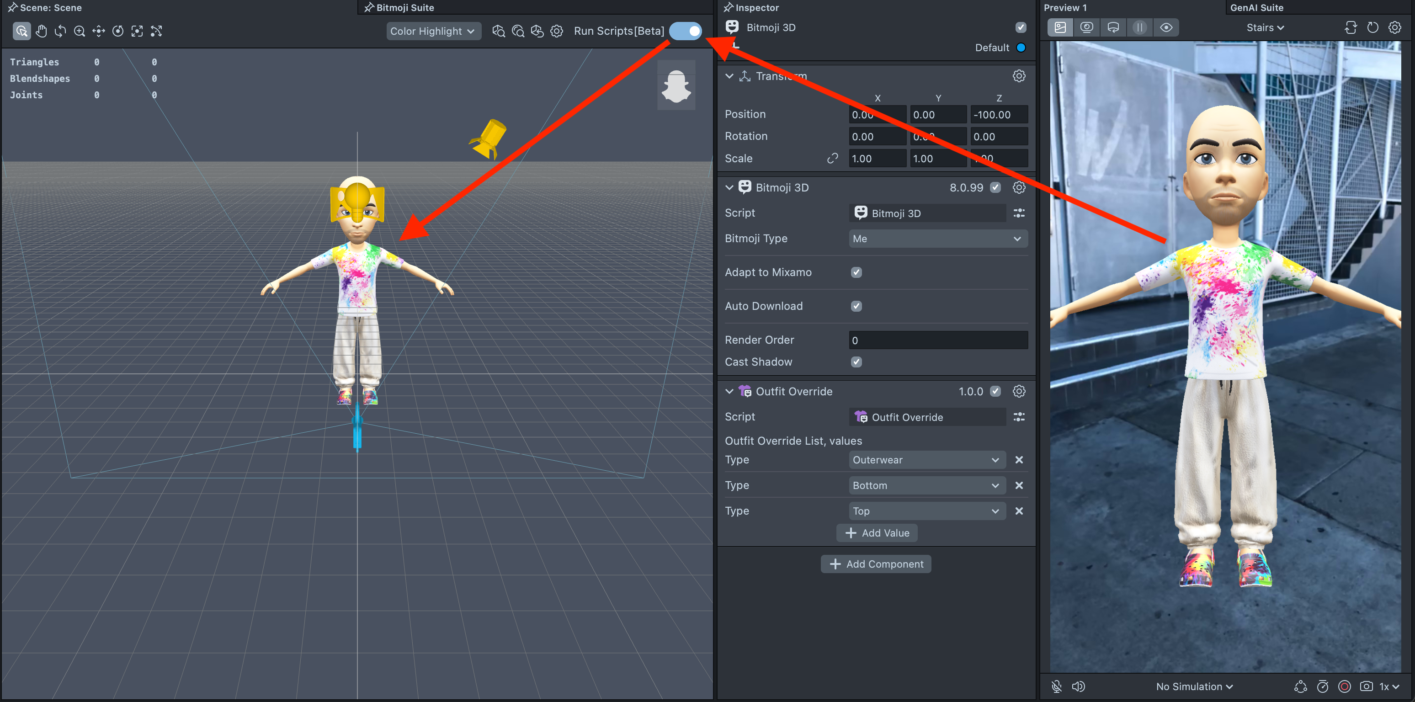The image size is (1415, 702).
Task: Switch to the Bitmoji Suite tab
Action: click(x=404, y=7)
